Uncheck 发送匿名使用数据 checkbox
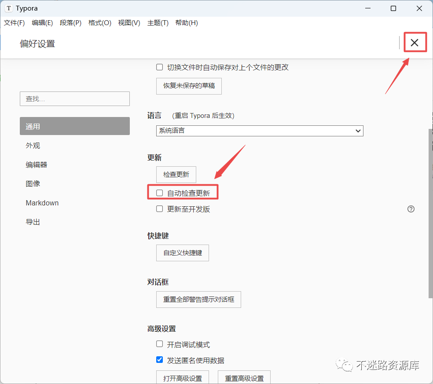 [159, 360]
